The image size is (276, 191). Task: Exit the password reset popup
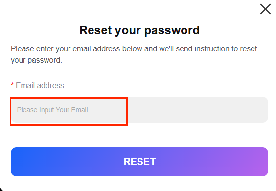265,9
